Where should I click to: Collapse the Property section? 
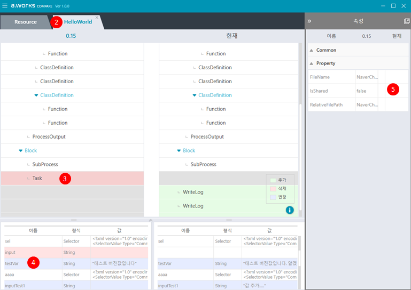click(312, 63)
